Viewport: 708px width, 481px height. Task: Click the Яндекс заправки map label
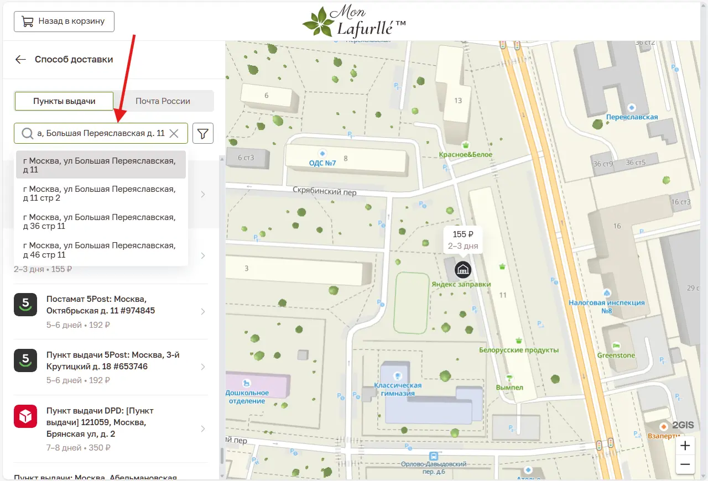461,284
